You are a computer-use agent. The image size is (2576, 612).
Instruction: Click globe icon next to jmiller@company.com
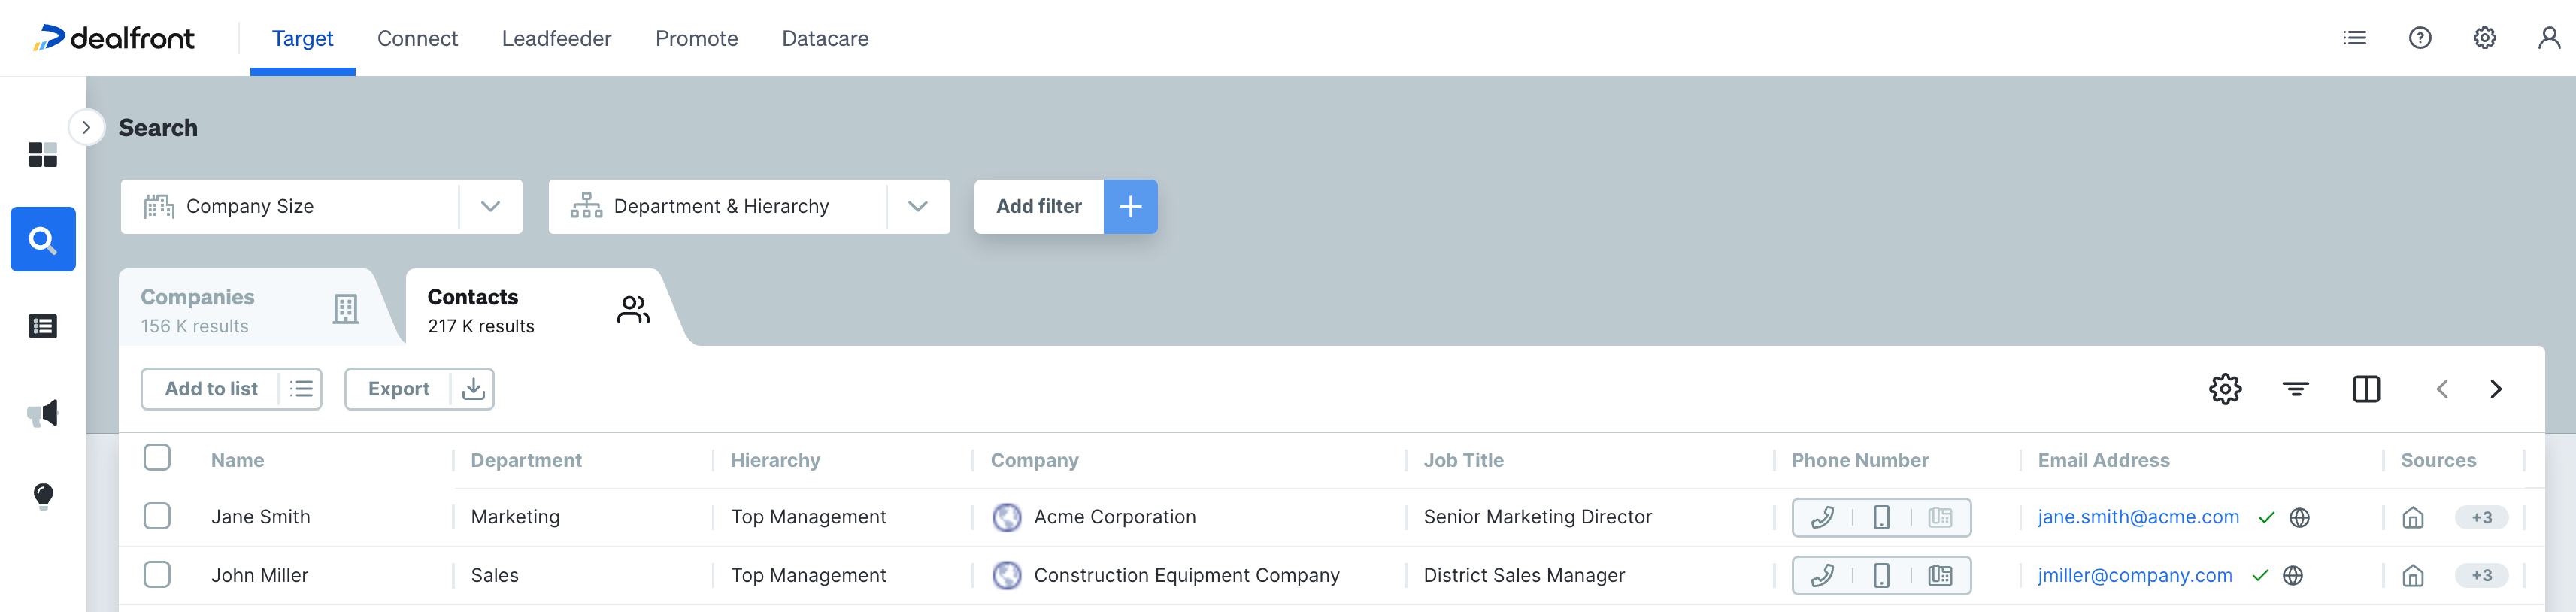tap(2293, 575)
